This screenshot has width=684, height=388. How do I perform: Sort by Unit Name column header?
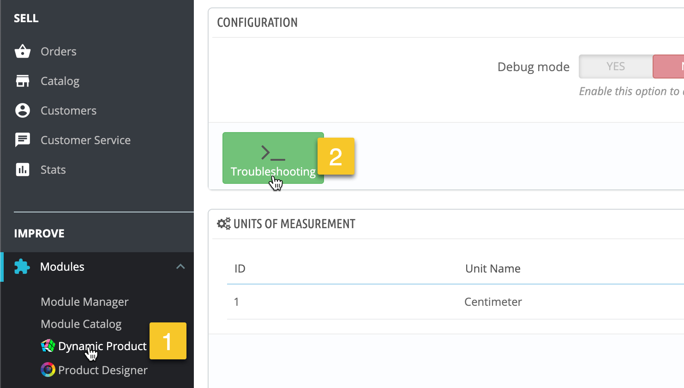pos(492,268)
